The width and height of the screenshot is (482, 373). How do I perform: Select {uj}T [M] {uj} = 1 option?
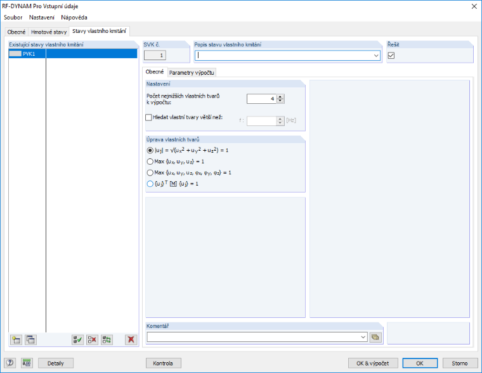tap(150, 184)
